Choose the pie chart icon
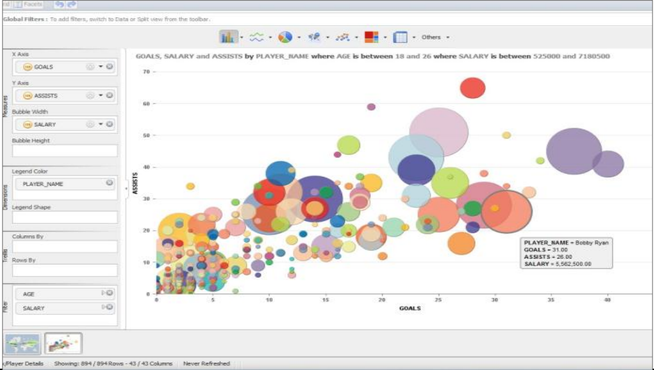 [x=285, y=37]
